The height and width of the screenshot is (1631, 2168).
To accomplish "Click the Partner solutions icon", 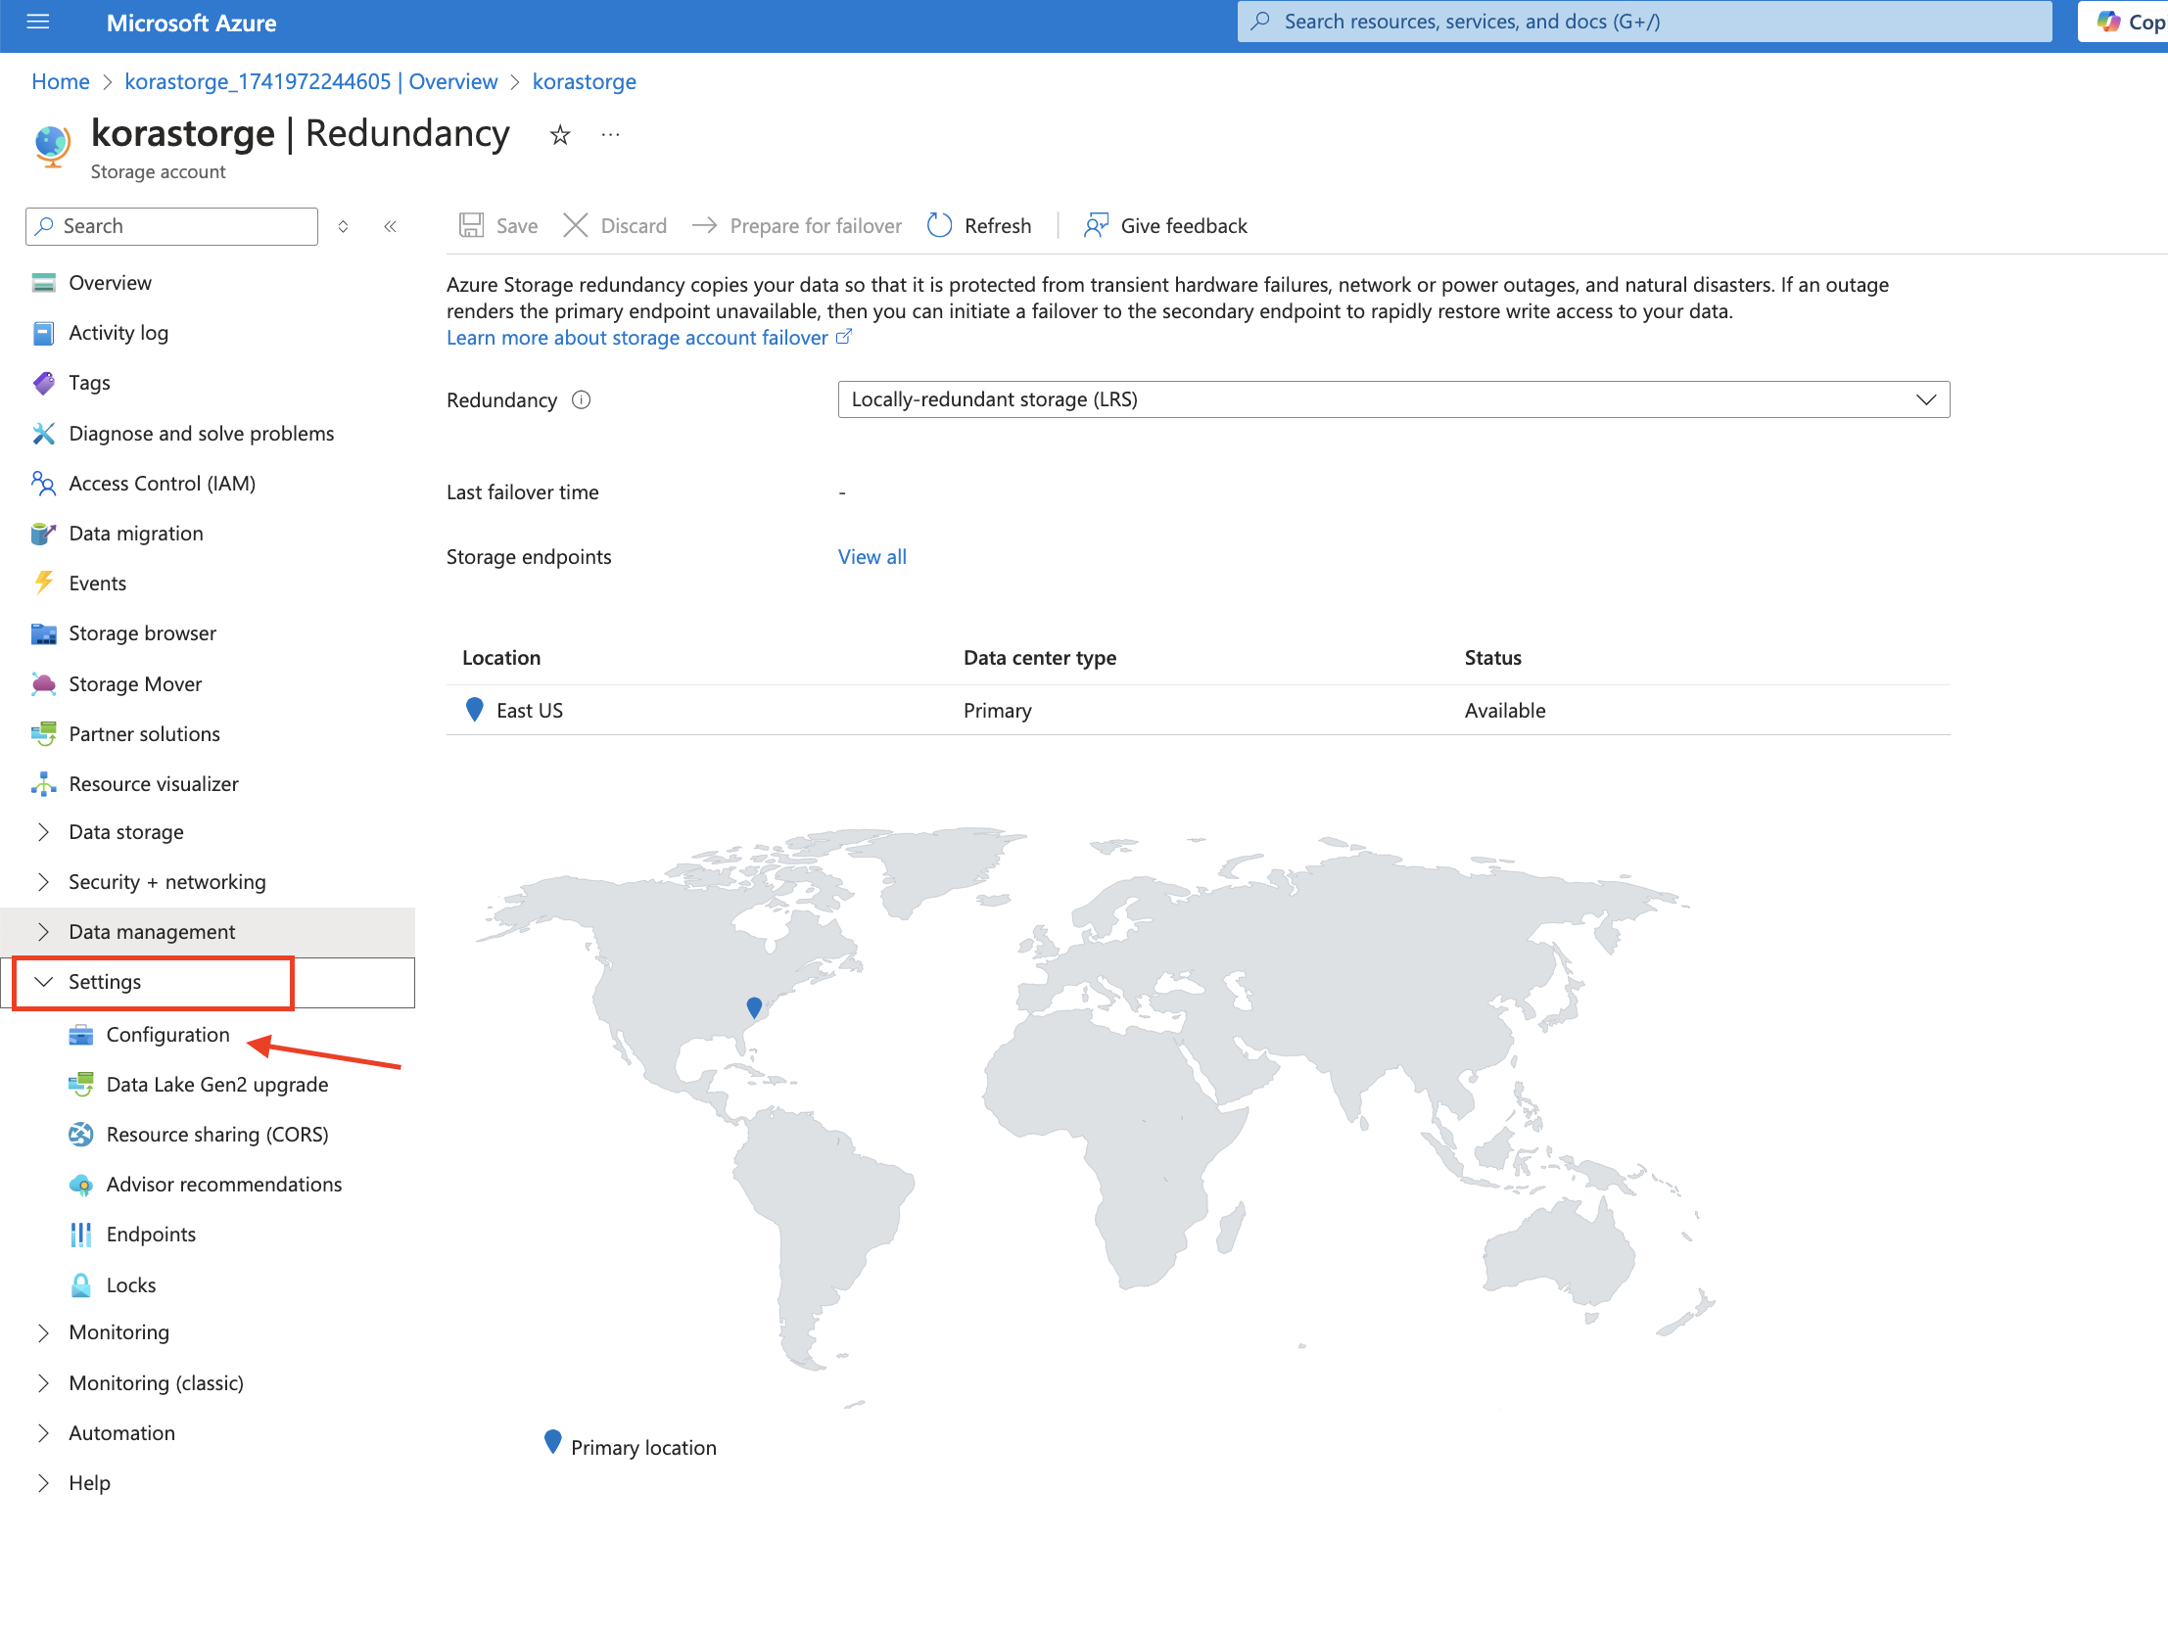I will tap(43, 734).
